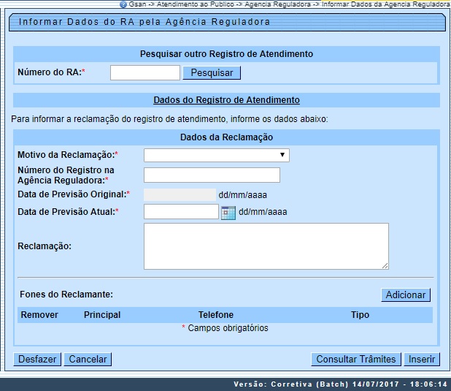Open the calendar picker for Data de Previsão Atual
The height and width of the screenshot is (391, 451).
pos(228,213)
